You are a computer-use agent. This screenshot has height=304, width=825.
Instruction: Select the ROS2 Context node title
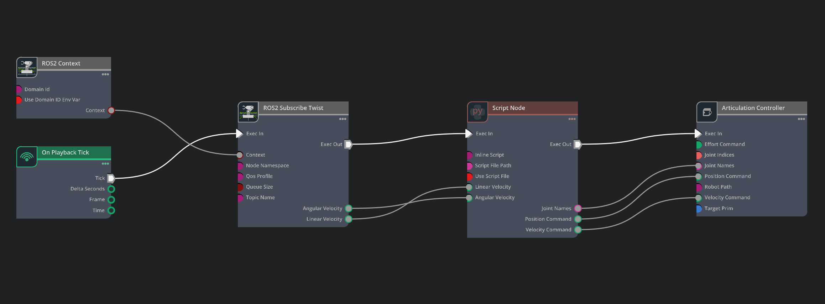(x=61, y=63)
